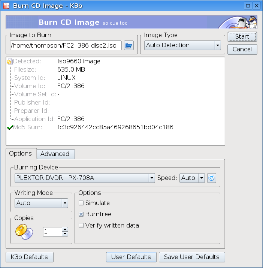Open the file browser folder icon
Screen dimensions: 263x268
tap(129, 45)
